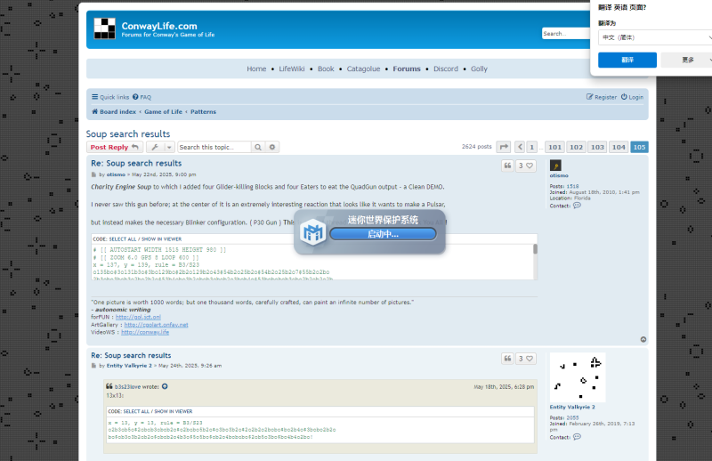The height and width of the screenshot is (461, 712).
Task: Click the Post Reply button
Action: pos(115,147)
